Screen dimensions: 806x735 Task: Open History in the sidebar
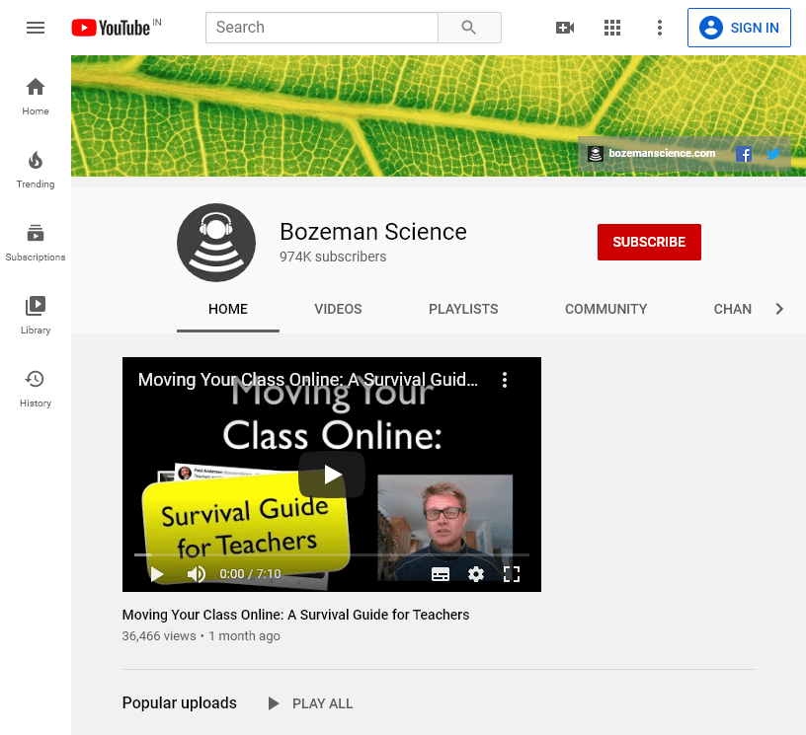36,389
